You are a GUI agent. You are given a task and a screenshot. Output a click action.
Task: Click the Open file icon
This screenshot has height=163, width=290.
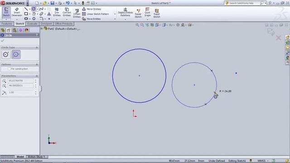click(x=44, y=3)
